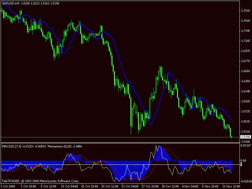
Task: Click the 20 Oct 12:00 time label
Action: coord(110,187)
